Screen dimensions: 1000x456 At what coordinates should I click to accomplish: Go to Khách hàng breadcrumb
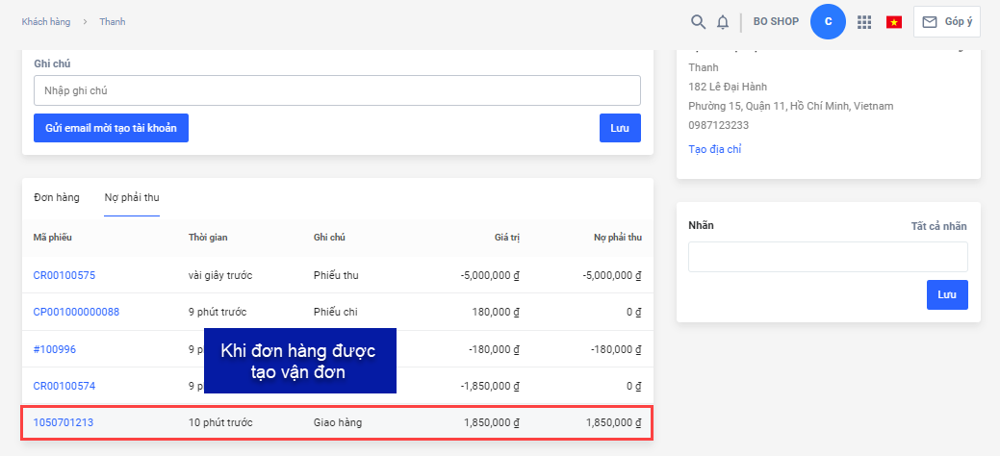coord(45,21)
